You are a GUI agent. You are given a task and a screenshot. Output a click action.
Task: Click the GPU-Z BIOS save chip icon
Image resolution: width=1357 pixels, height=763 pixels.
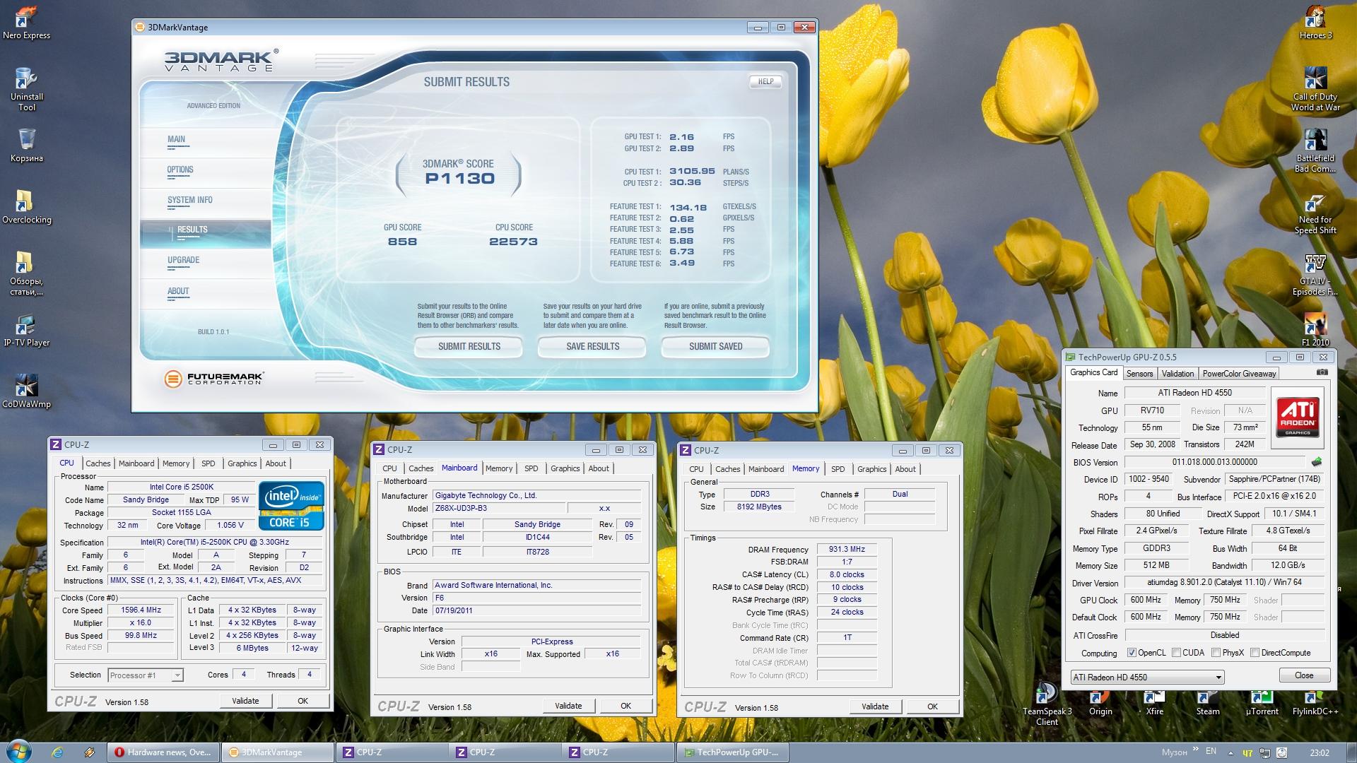(x=1316, y=462)
